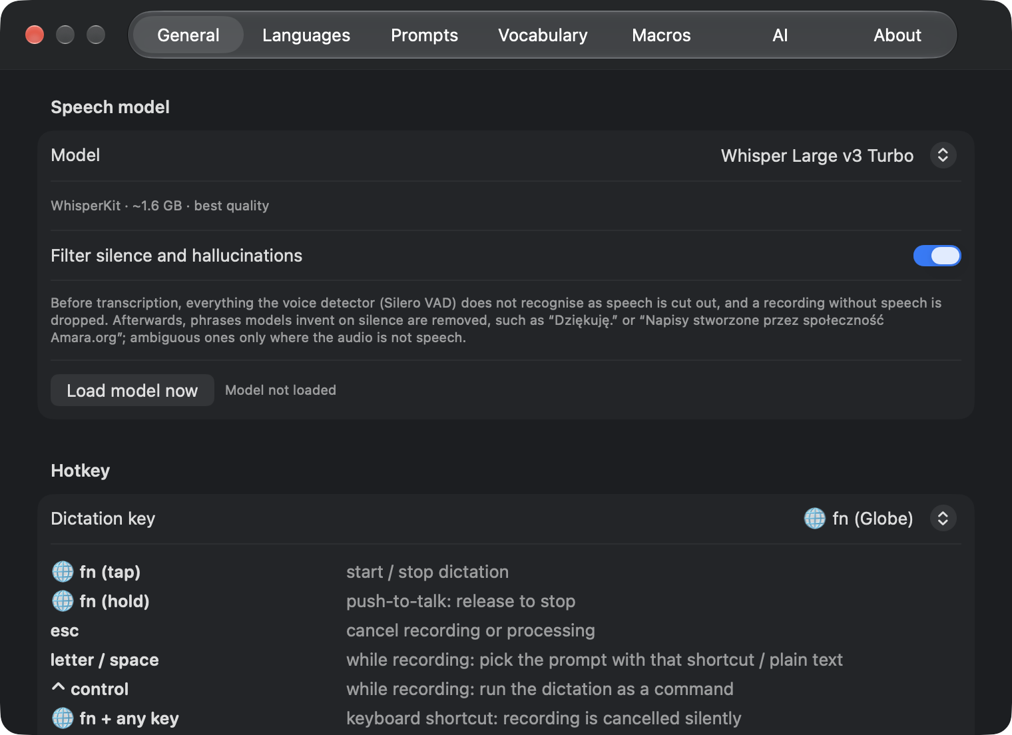This screenshot has height=735, width=1012.
Task: Click start / stop dictation description
Action: [x=427, y=572]
